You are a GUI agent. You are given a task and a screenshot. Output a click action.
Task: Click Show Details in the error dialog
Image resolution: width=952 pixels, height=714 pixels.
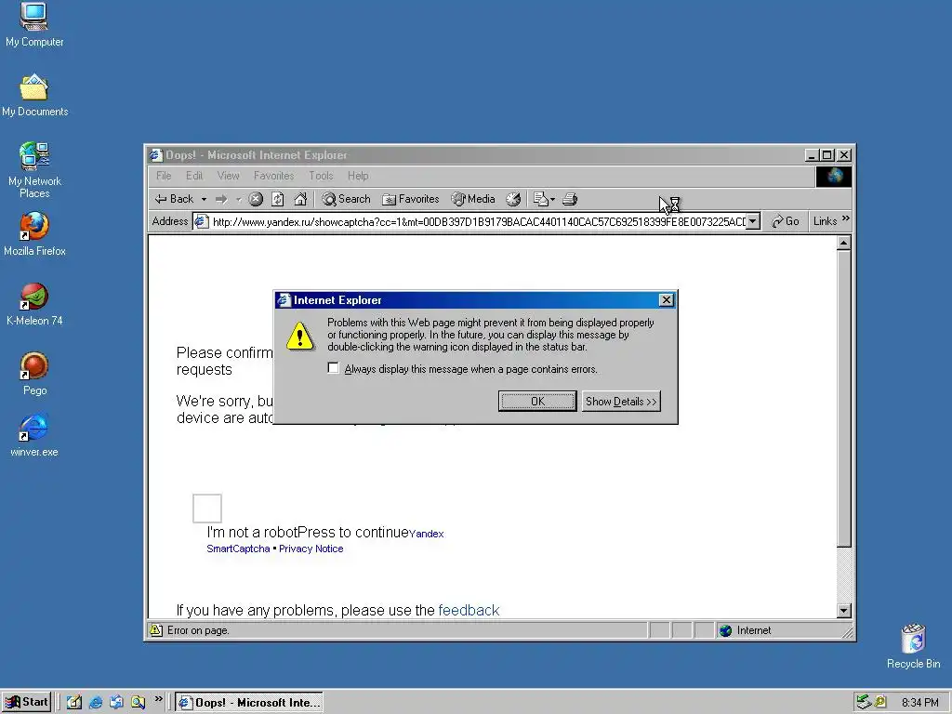621,402
